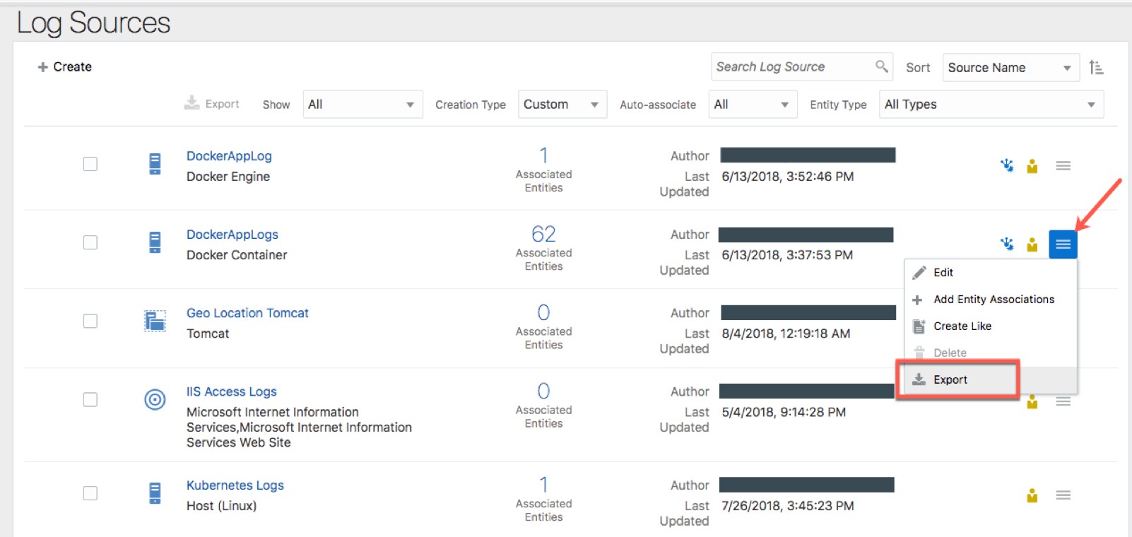The image size is (1132, 537).
Task: Click the Create button
Action: point(65,67)
